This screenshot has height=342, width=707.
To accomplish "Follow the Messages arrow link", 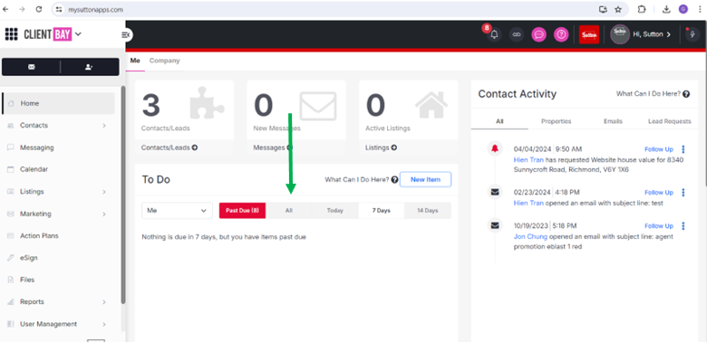I will click(273, 147).
